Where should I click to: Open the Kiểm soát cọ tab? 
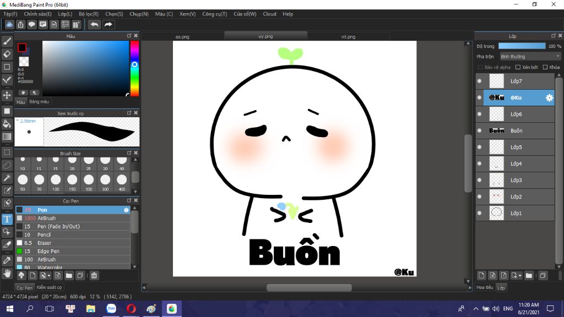[49, 287]
